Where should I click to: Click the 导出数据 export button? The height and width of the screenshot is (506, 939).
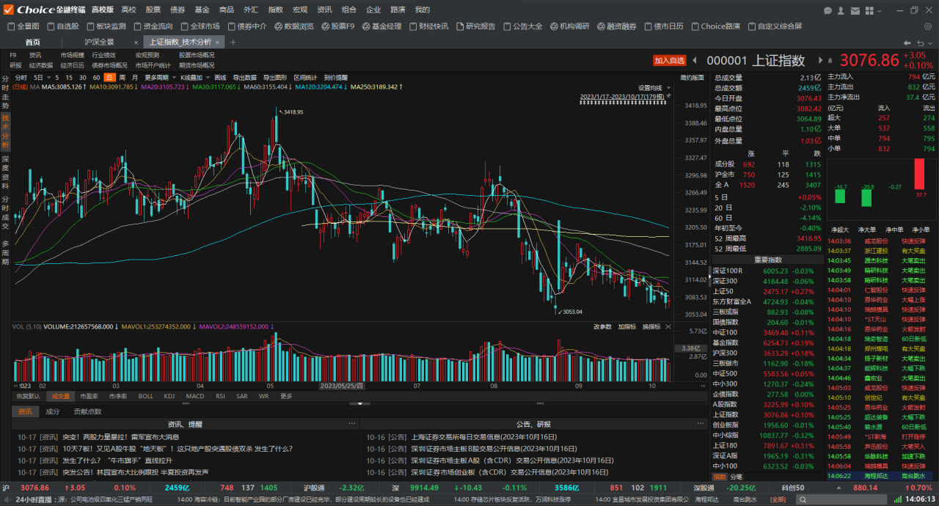(245, 77)
